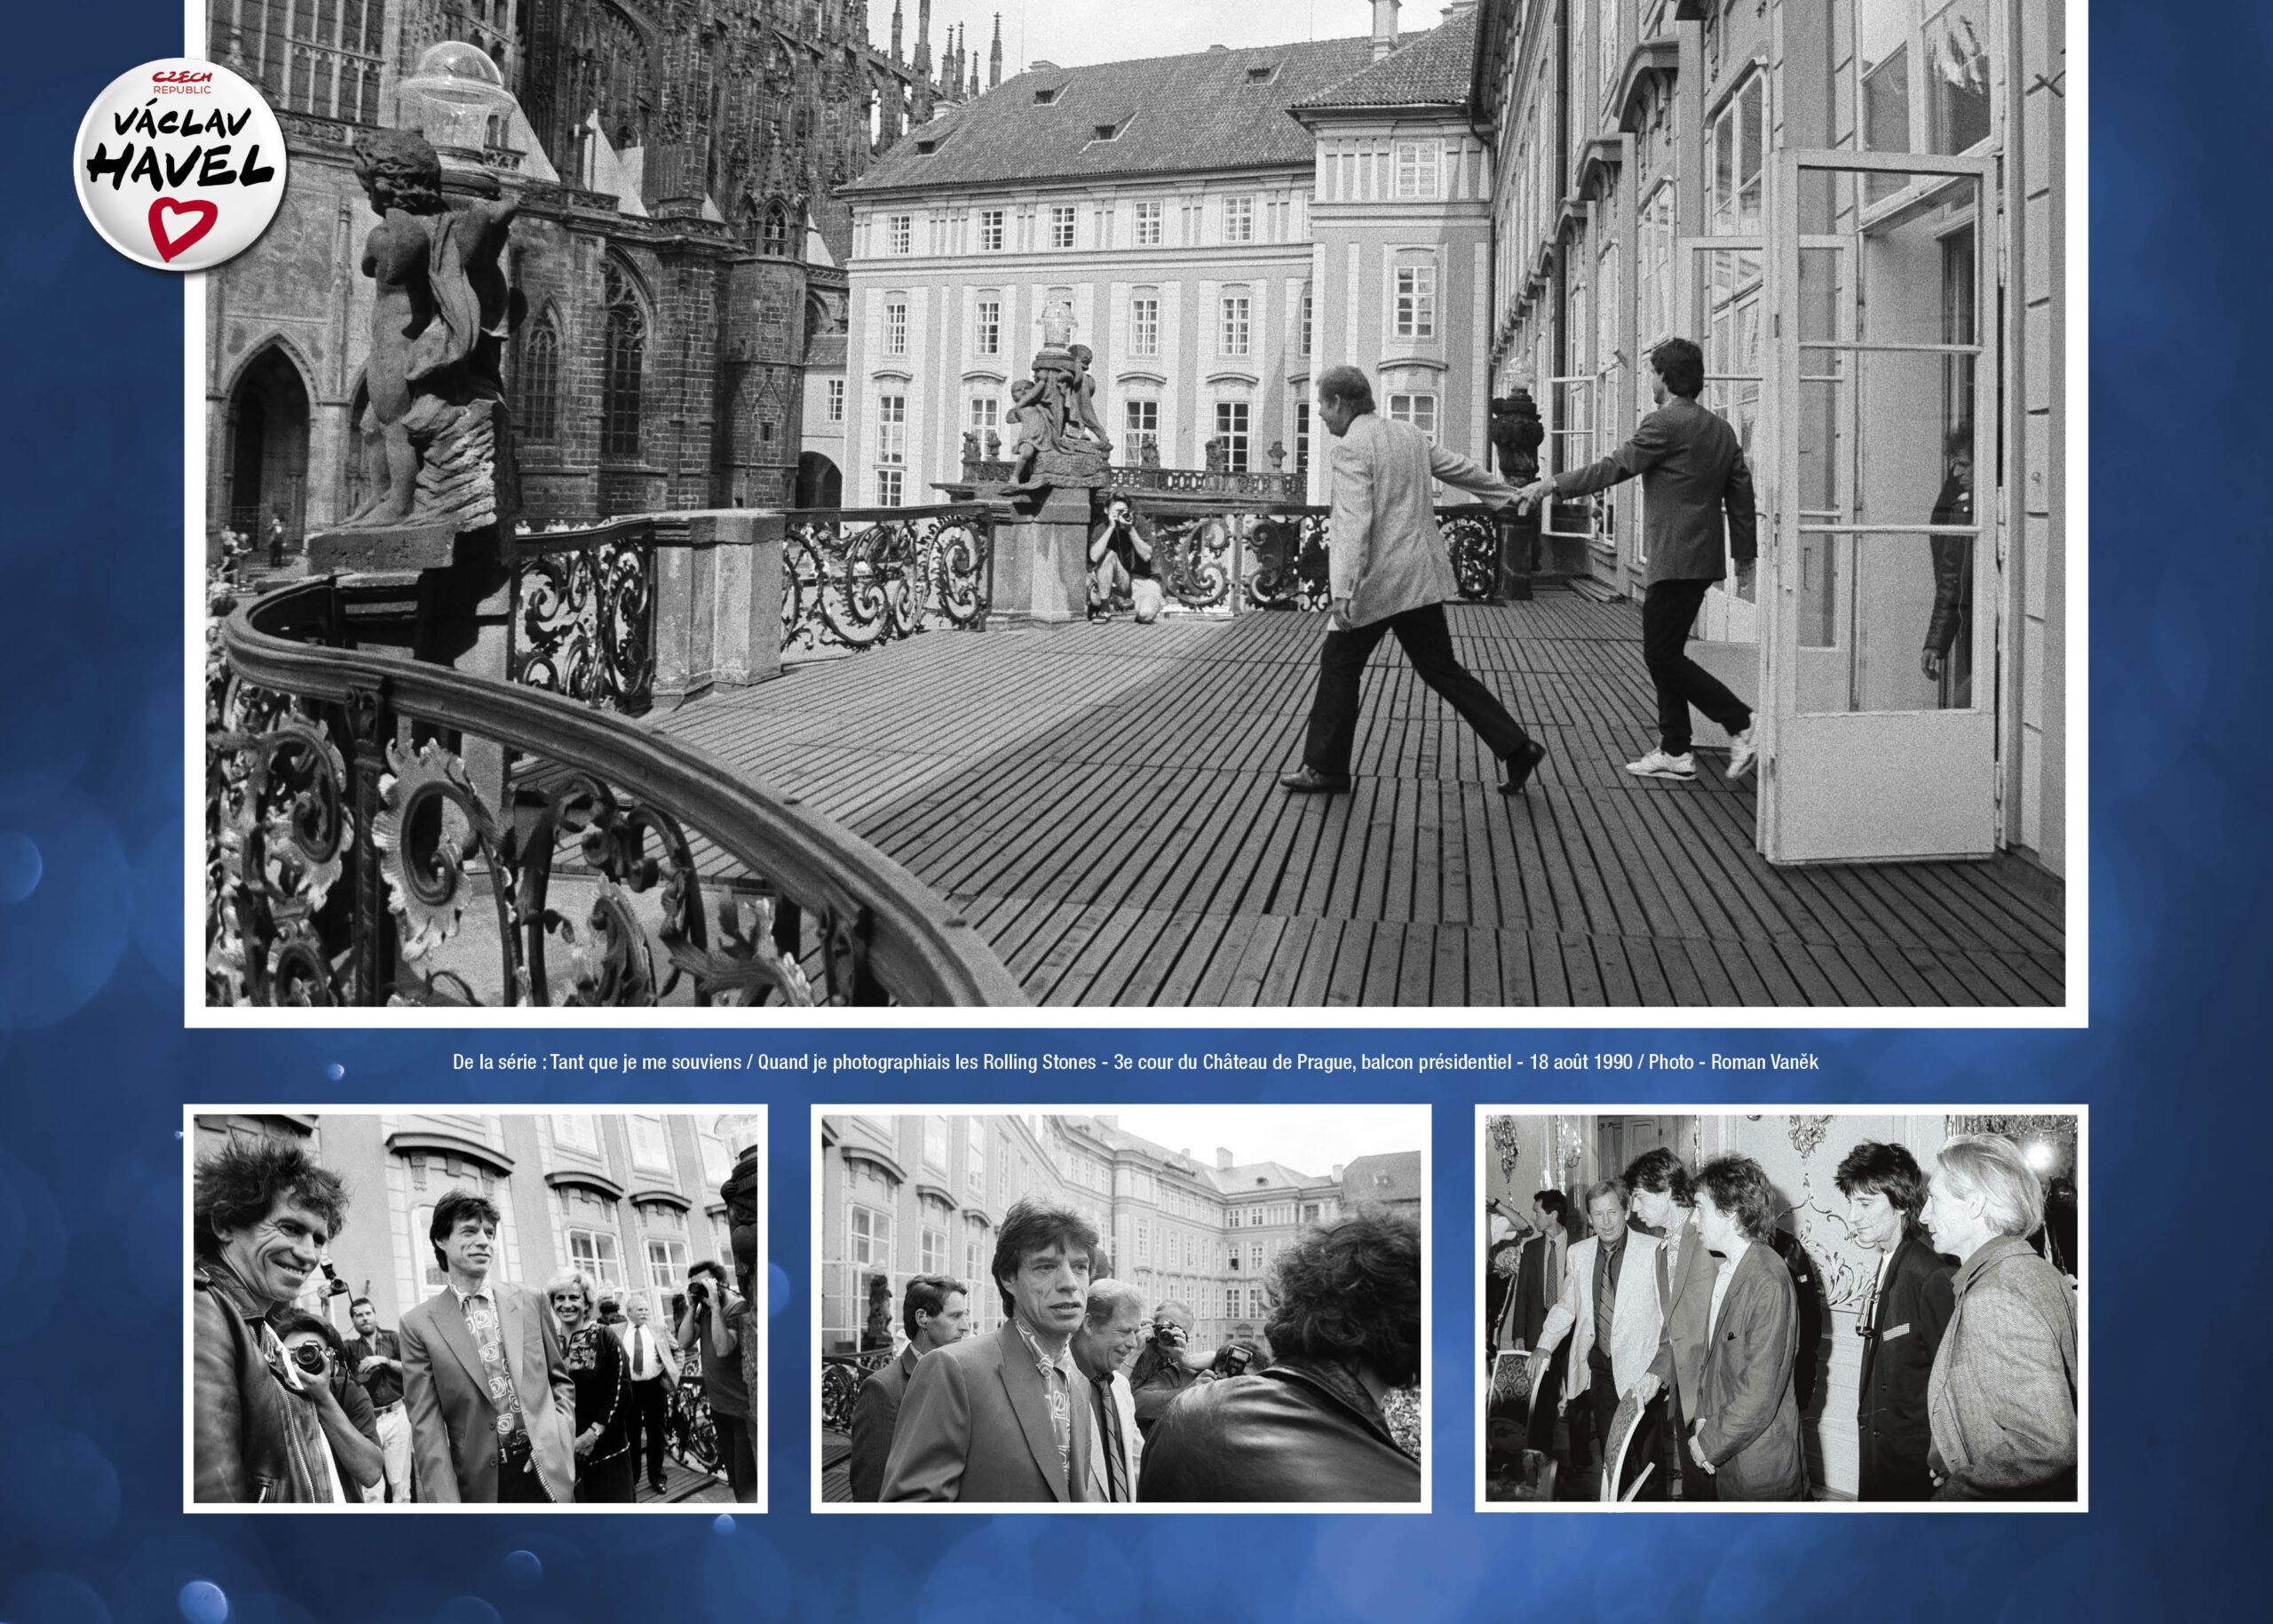Viewport: 2273px width, 1624px height.
Task: Click the Václav Havel round badge logo
Action: point(180,165)
